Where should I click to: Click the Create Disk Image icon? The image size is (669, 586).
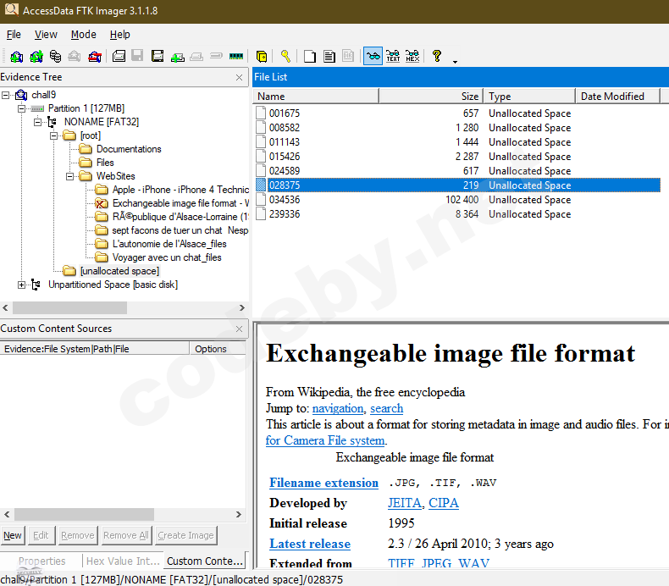(119, 57)
